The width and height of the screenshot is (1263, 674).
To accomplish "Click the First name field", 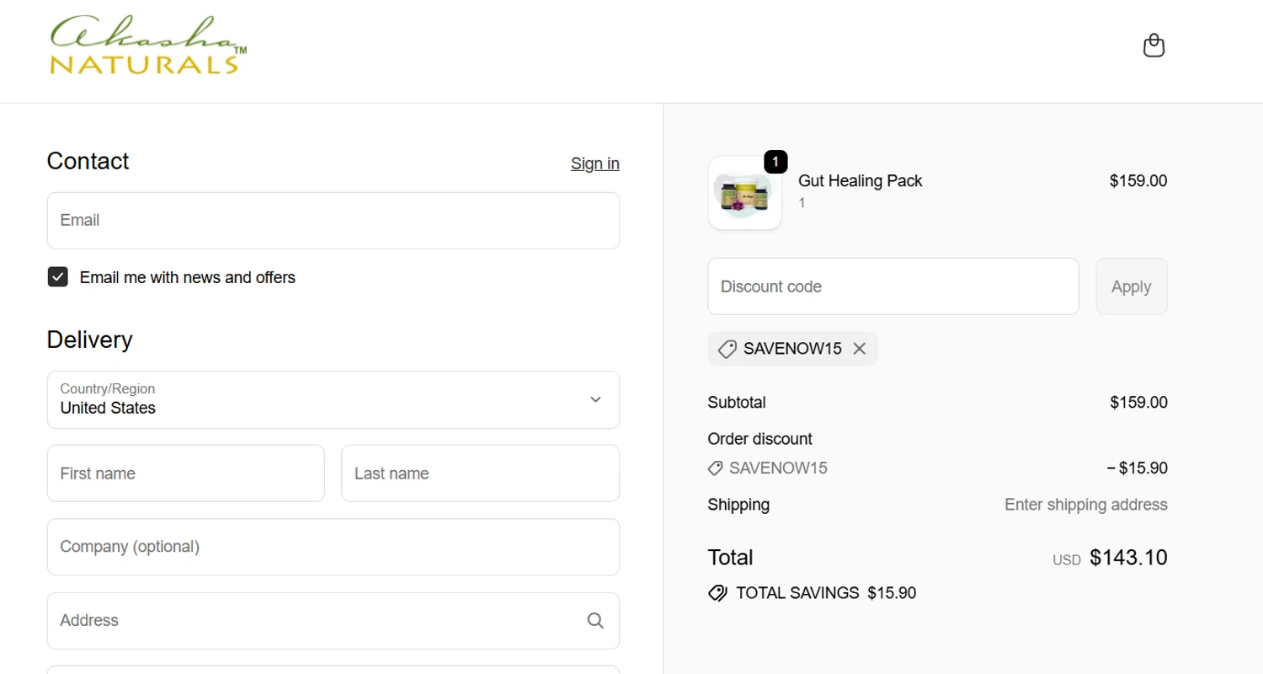I will (186, 473).
